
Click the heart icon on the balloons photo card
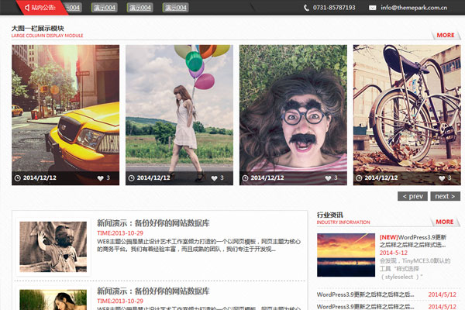(214, 178)
